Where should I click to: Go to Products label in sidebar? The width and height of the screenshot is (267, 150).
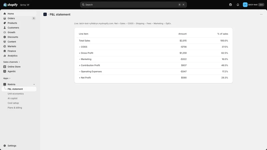[12, 23]
